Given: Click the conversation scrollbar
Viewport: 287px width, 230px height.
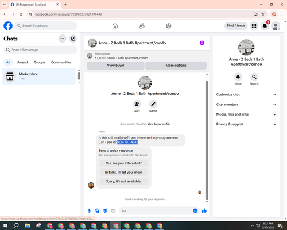Looking at the screenshot, I should pyautogui.click(x=207, y=140).
